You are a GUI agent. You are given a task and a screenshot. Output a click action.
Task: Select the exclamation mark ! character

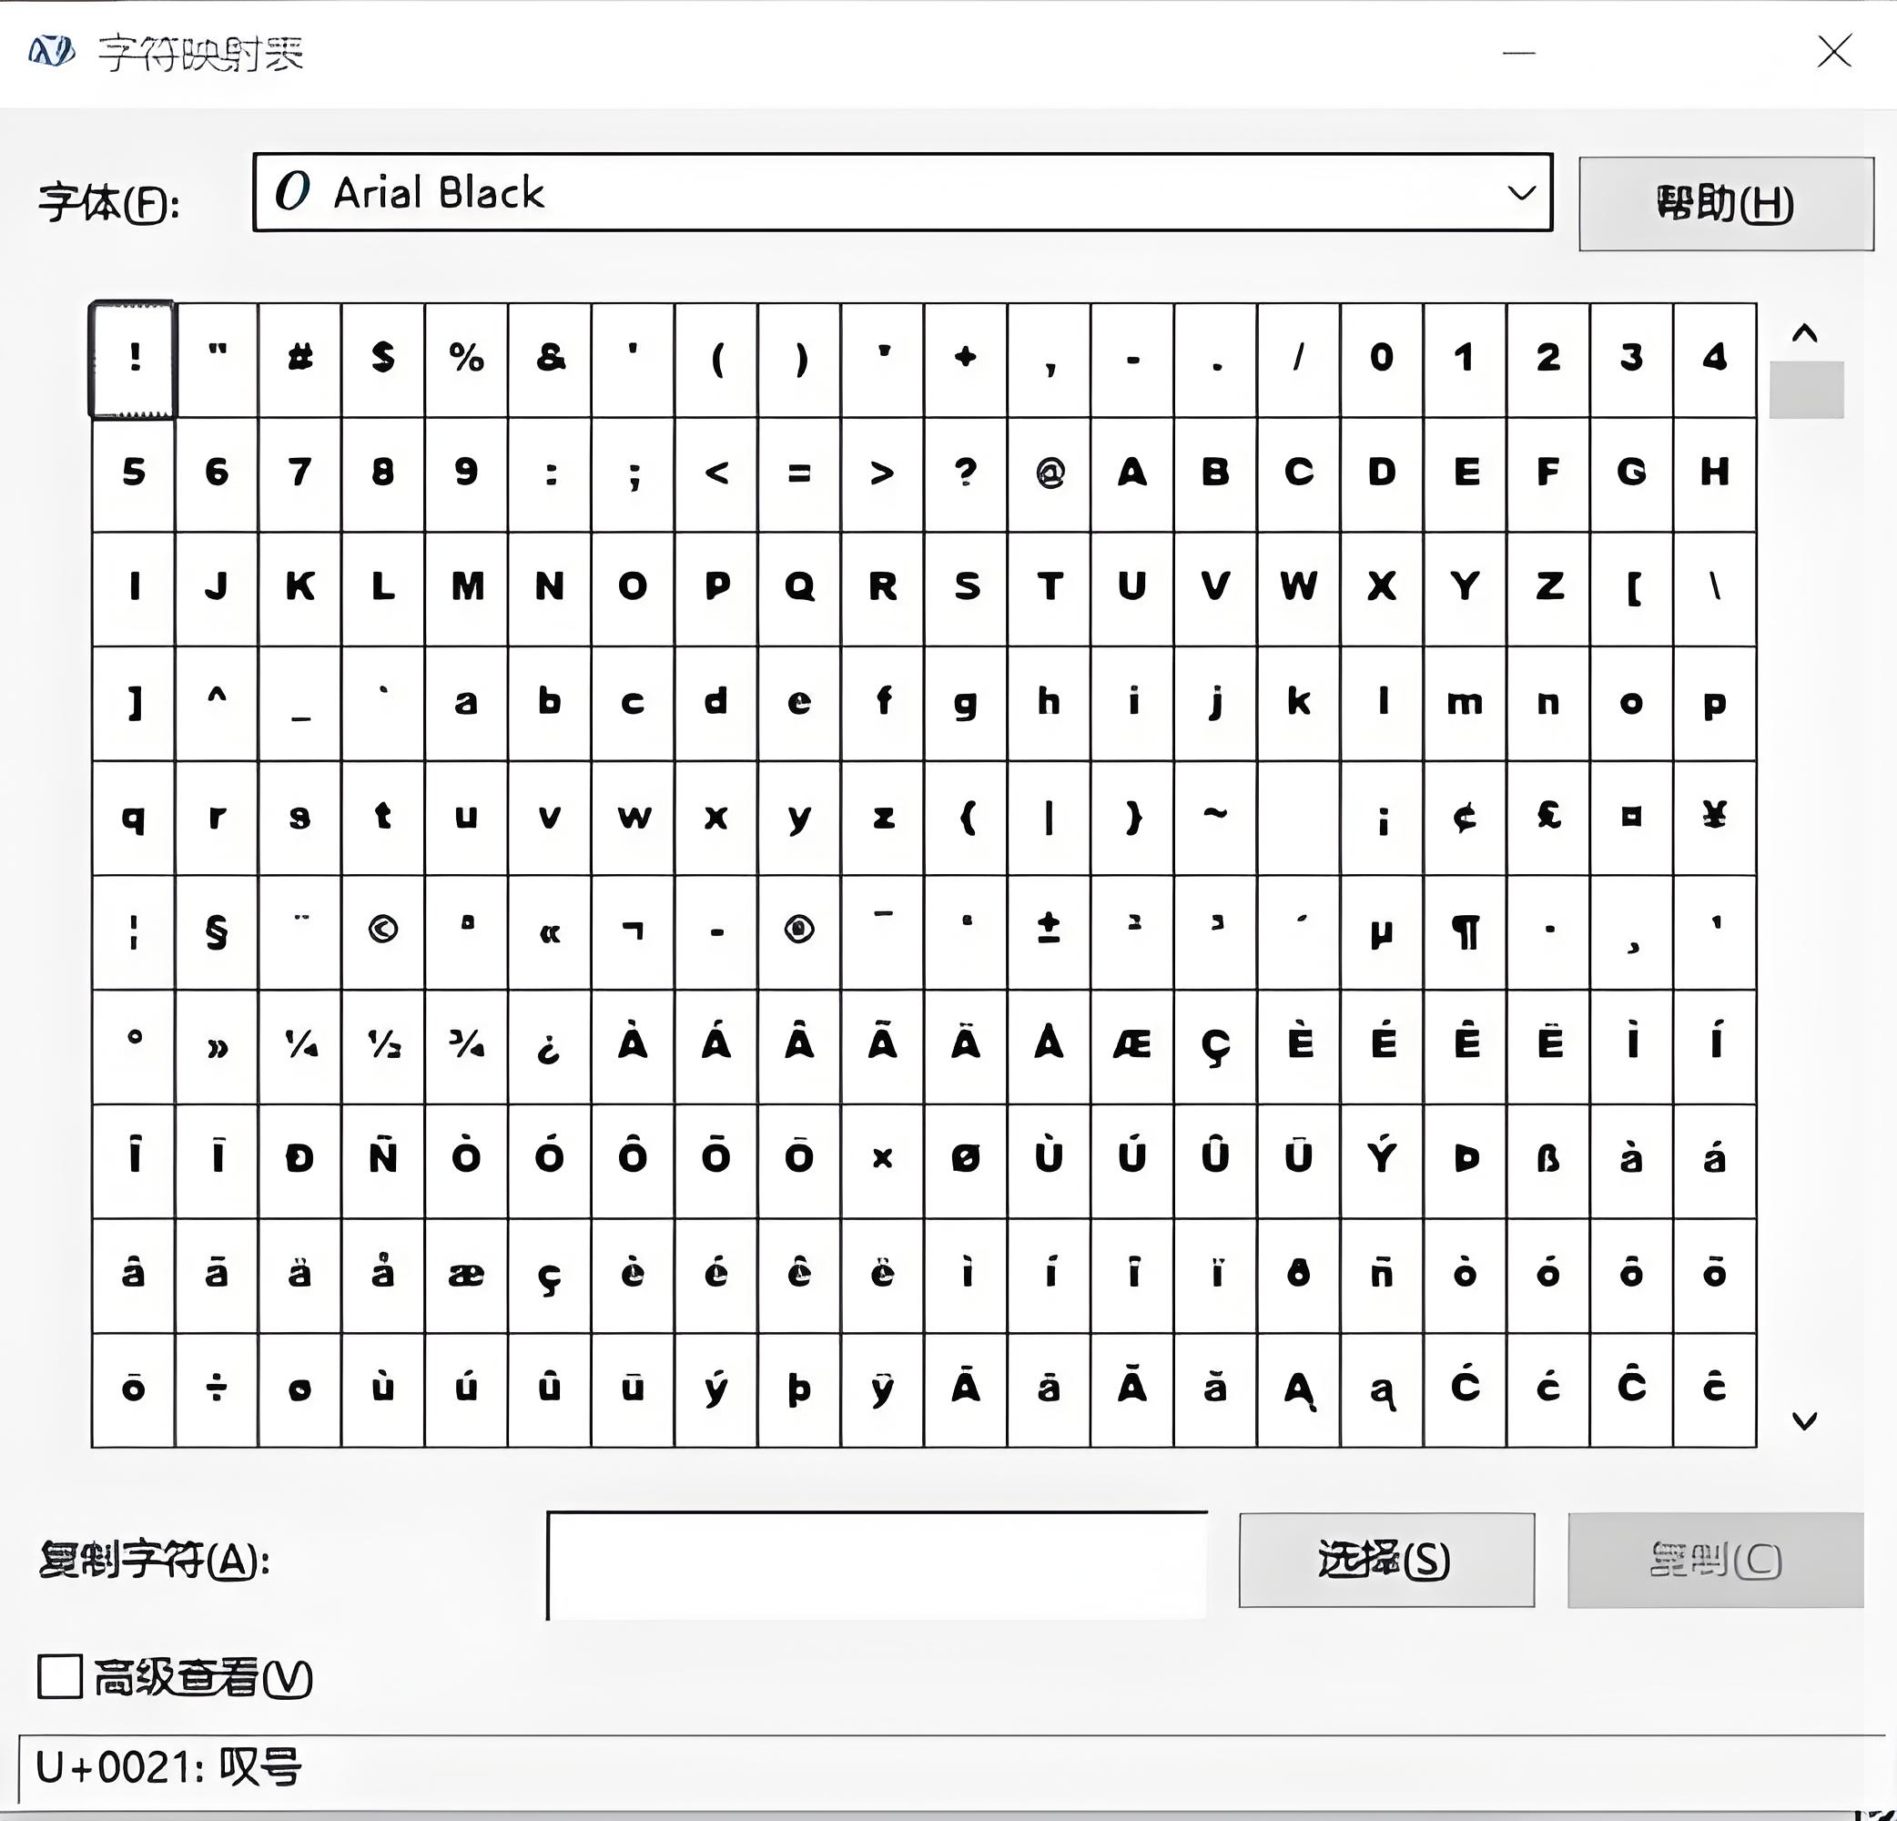pyautogui.click(x=132, y=356)
